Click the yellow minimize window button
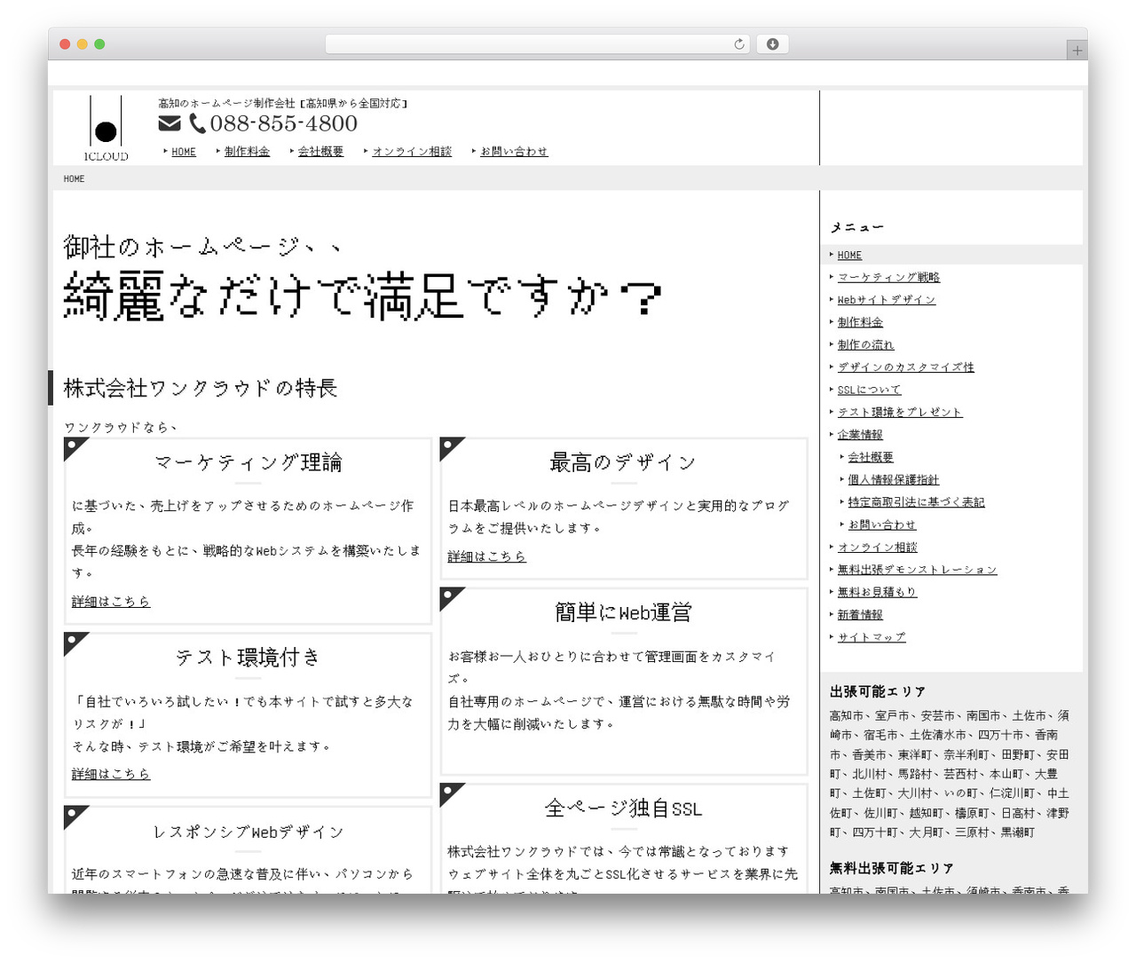Screen dimensions: 1136x962 coord(83,44)
